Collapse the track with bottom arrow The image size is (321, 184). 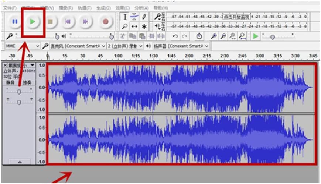tap(20, 162)
